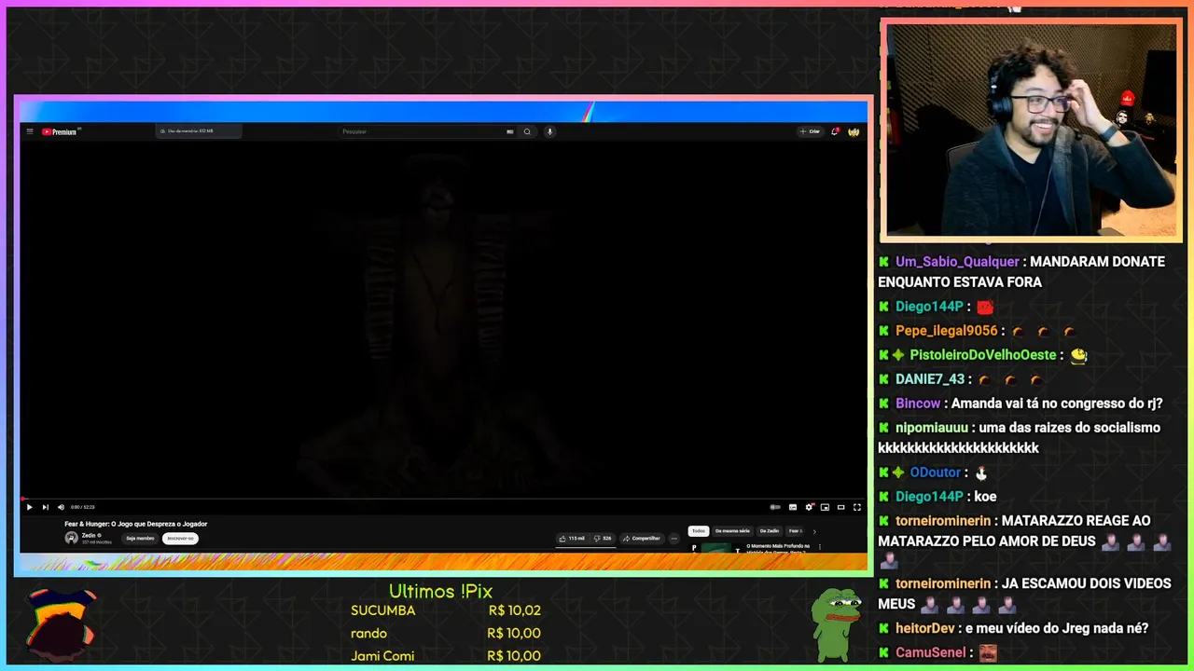Start voice search with microphone icon
This screenshot has height=671, width=1194.
(x=549, y=131)
